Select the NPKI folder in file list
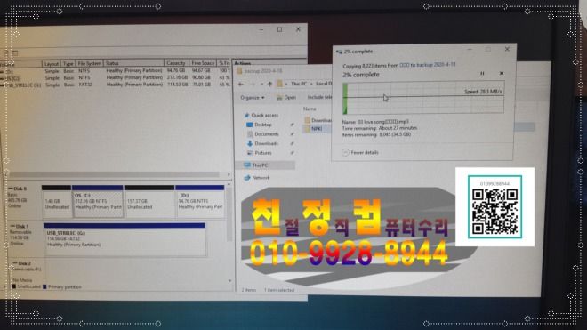This screenshot has height=330, width=587. pyautogui.click(x=317, y=128)
